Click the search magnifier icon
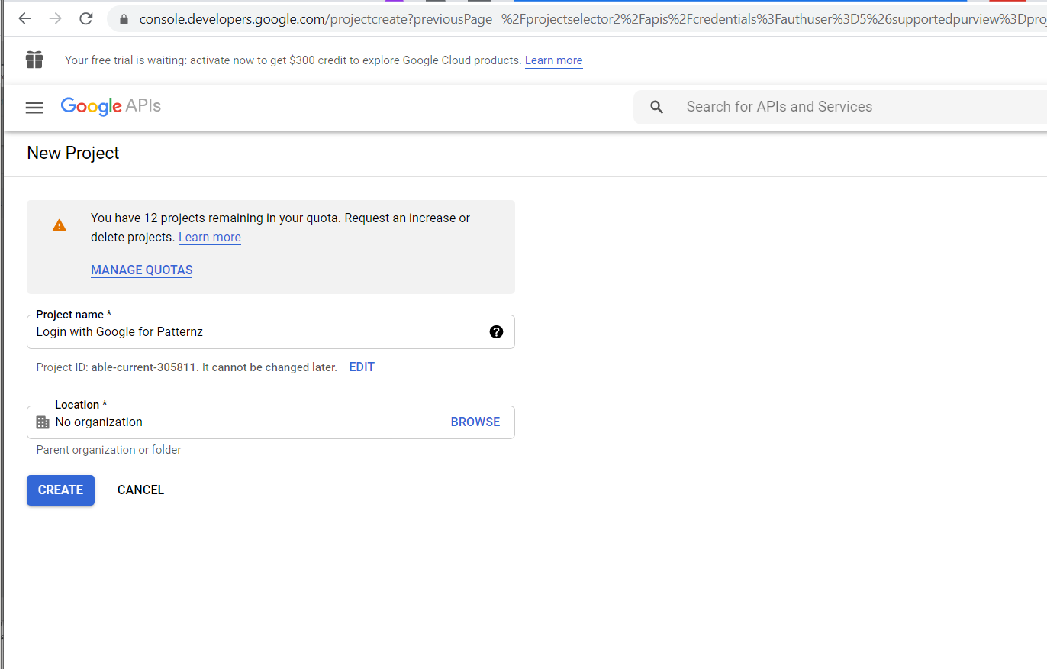Image resolution: width=1047 pixels, height=669 pixels. coord(656,107)
